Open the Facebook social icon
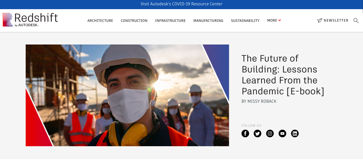This screenshot has width=363, height=164. (x=245, y=133)
